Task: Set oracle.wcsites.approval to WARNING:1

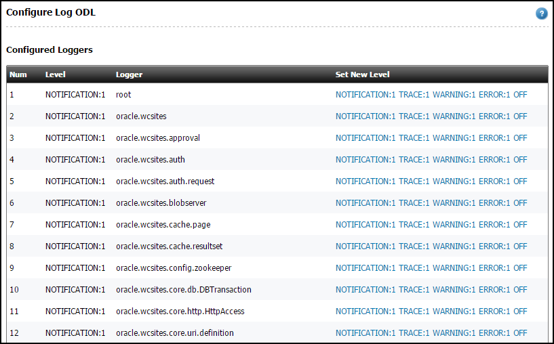Action: pyautogui.click(x=454, y=137)
